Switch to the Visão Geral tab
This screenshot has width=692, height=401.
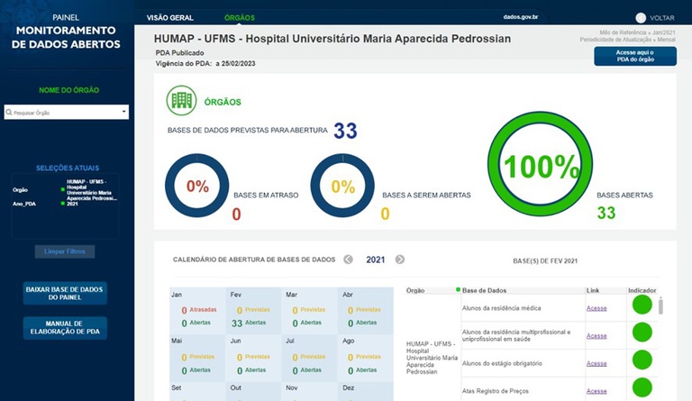[x=169, y=17]
